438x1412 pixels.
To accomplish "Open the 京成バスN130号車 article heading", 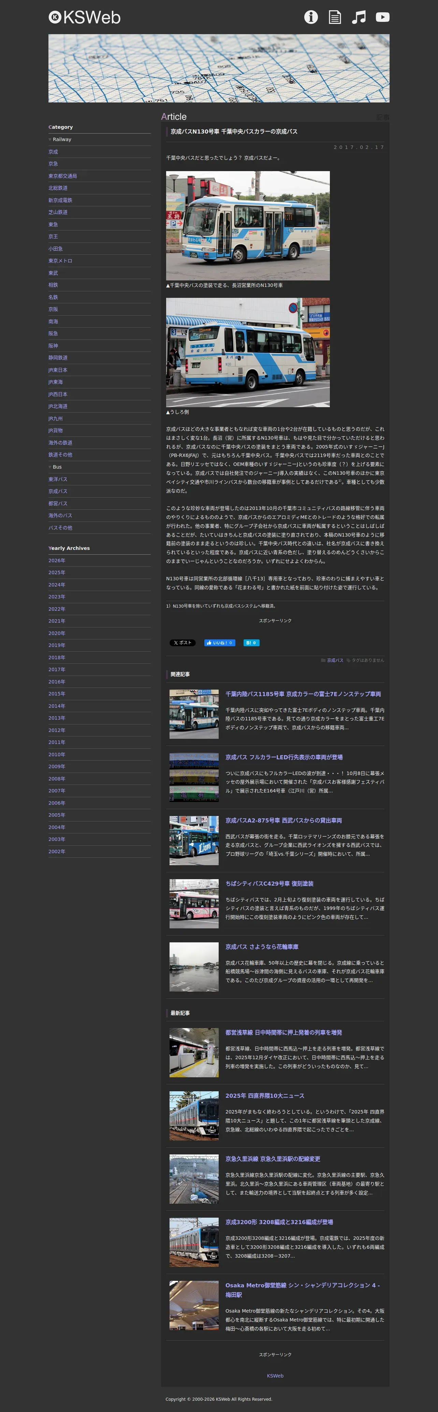I will (x=234, y=131).
